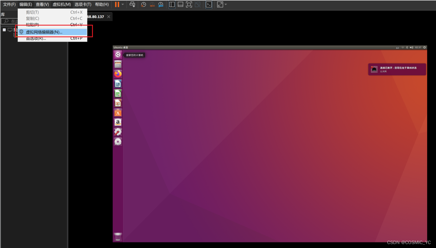Open the Bluetooth indicator in Ubuntu panel
Viewport: 436px width, 248px height.
407,48
